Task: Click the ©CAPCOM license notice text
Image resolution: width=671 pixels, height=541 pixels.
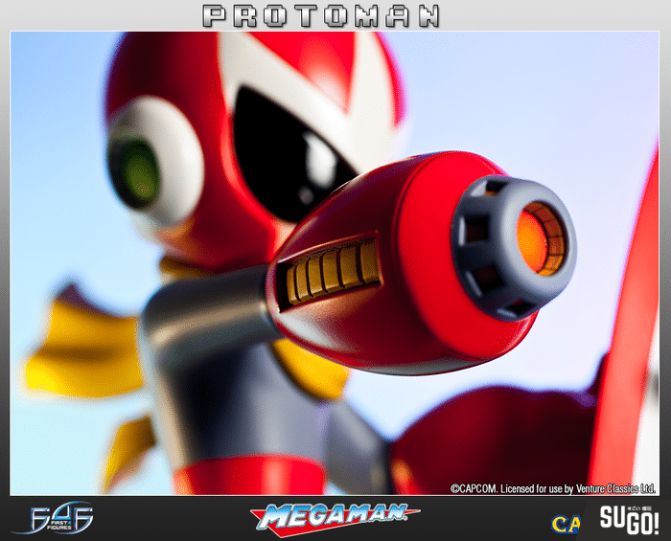Action: pos(552,488)
